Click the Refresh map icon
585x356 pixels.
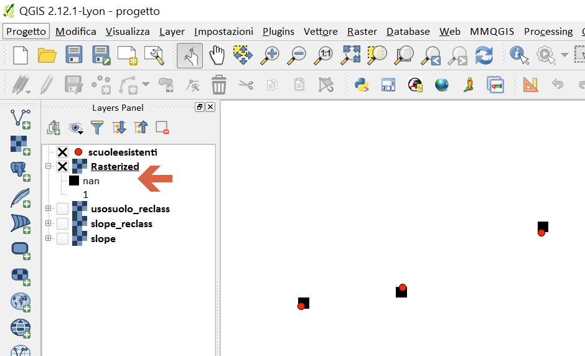484,55
